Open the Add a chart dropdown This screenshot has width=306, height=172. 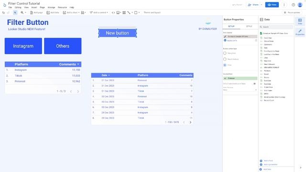71,12
